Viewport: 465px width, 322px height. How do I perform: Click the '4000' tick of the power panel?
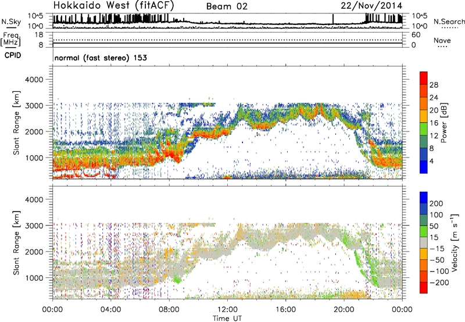point(34,80)
